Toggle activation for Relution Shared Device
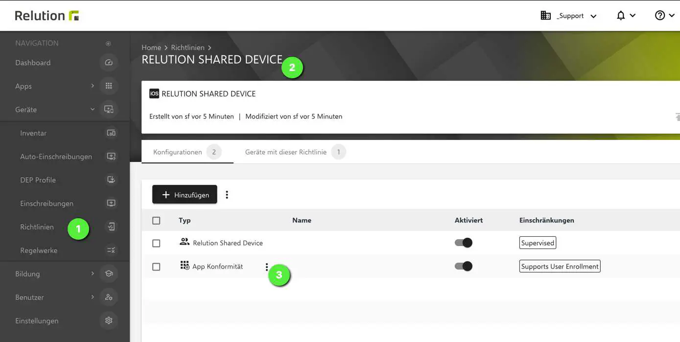Image resolution: width=680 pixels, height=342 pixels. point(463,242)
